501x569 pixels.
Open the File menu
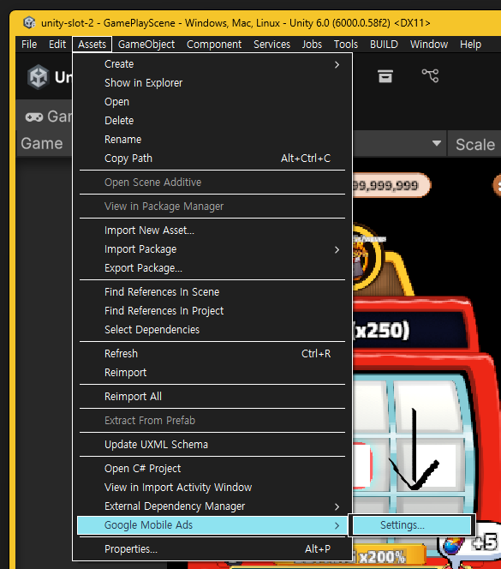point(29,45)
